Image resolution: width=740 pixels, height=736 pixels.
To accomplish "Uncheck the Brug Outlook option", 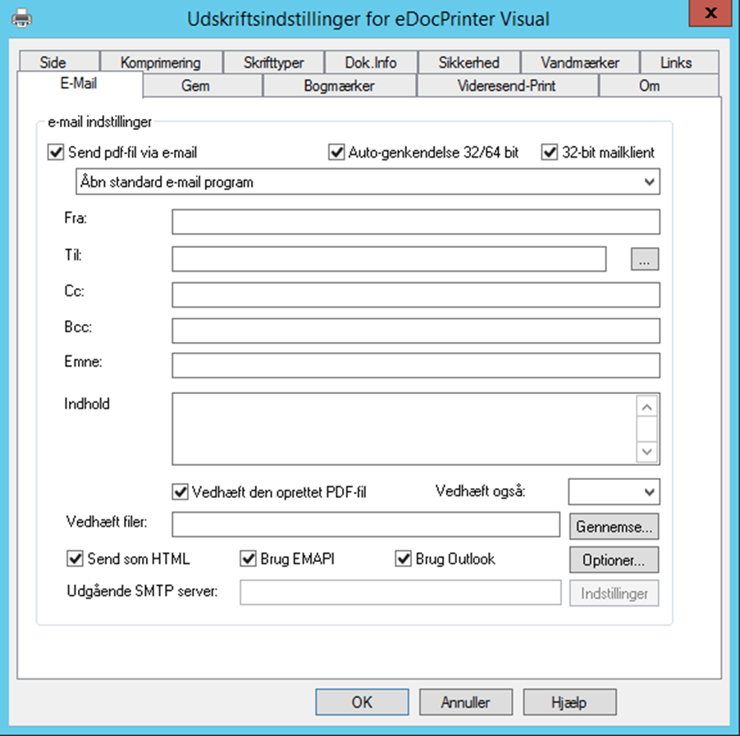I will 403,559.
